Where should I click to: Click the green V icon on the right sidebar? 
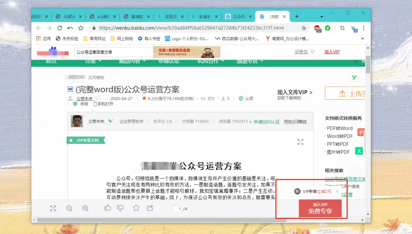(354, 78)
